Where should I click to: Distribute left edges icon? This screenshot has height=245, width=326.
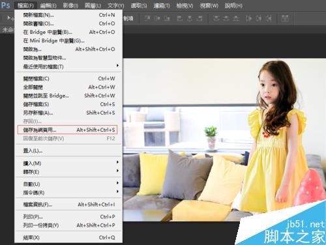[x=249, y=18]
